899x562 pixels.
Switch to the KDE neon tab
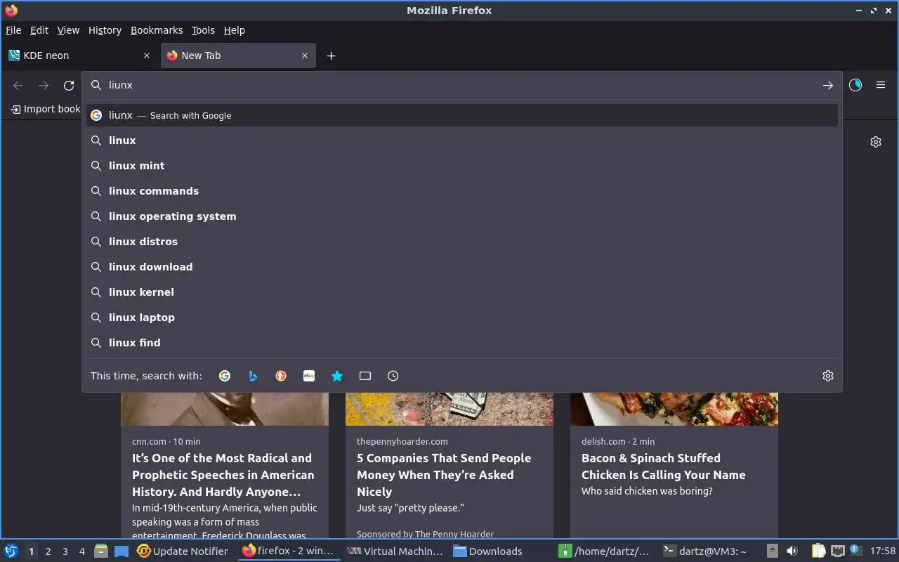pyautogui.click(x=80, y=55)
